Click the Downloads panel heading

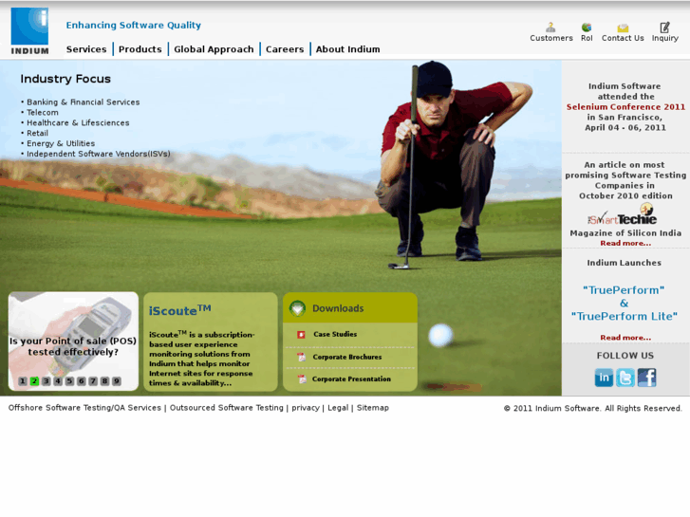tap(338, 308)
